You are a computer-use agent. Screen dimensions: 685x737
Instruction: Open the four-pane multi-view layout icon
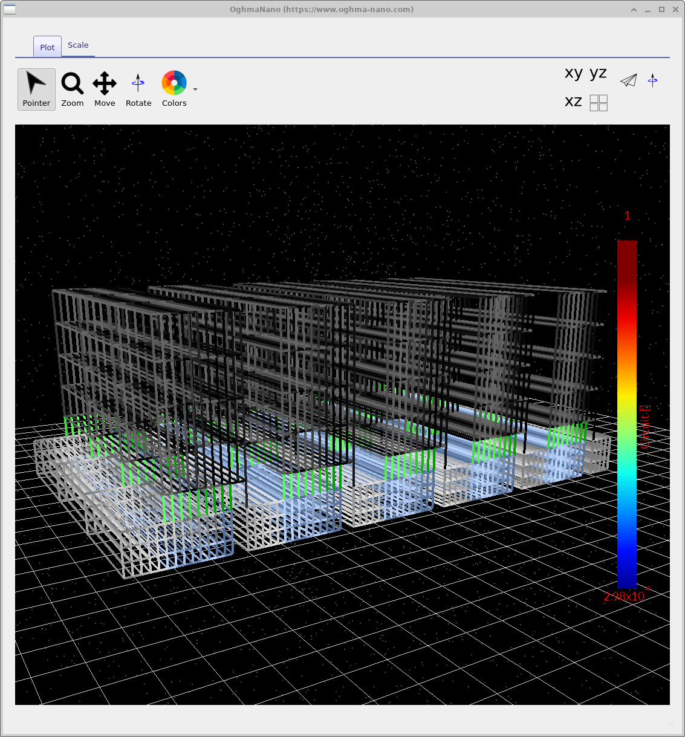[599, 103]
